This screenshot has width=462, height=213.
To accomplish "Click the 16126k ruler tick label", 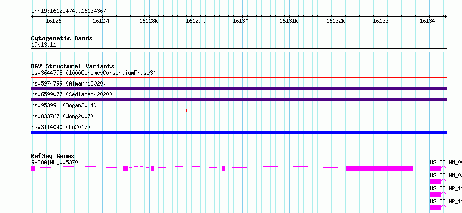I will pyautogui.click(x=55, y=21).
